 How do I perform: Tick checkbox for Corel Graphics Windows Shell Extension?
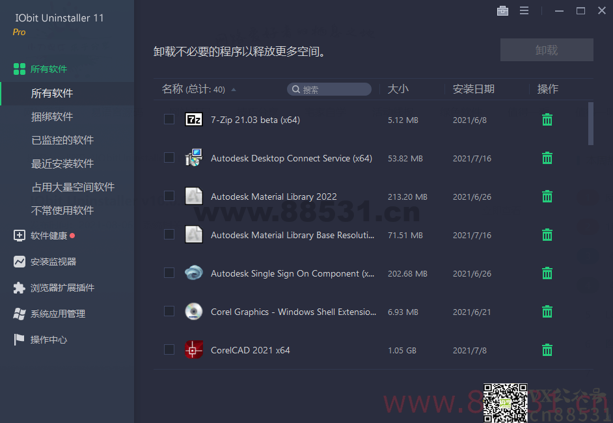point(169,311)
